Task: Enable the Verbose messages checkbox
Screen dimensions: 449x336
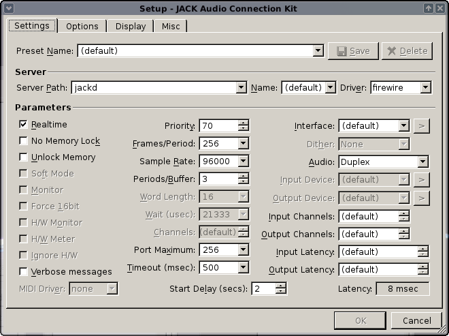Action: coord(23,271)
